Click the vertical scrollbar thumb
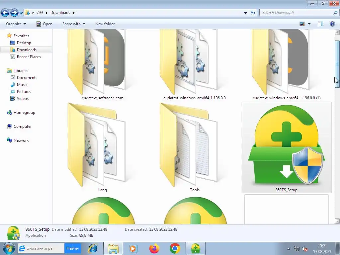 point(337,64)
